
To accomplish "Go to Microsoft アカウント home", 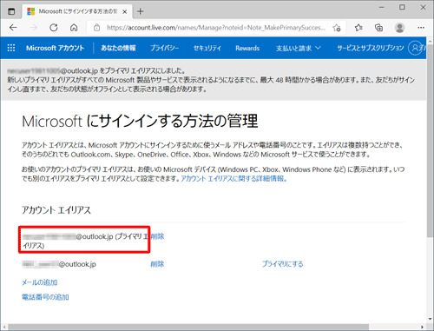I will pos(55,48).
